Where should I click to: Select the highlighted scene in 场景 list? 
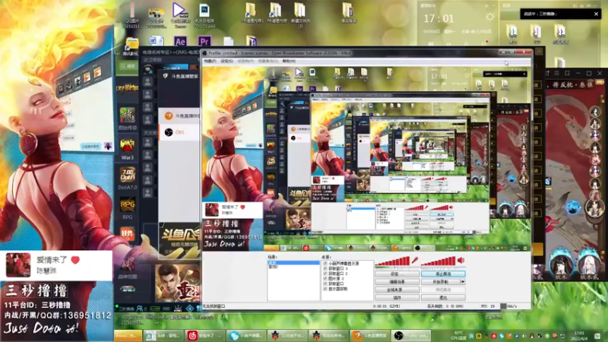(x=293, y=262)
